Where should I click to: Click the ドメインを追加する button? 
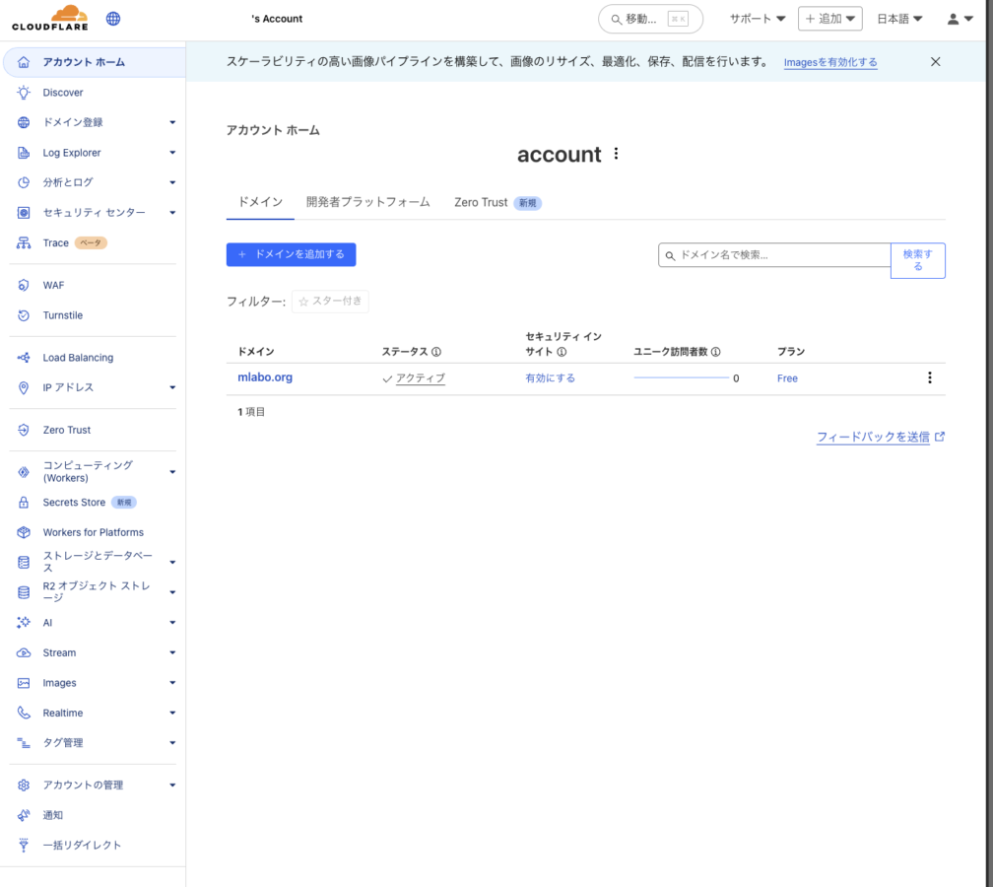(x=291, y=254)
